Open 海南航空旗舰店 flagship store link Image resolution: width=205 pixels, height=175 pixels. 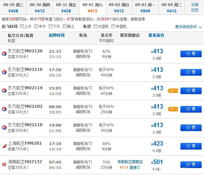pyautogui.click(x=130, y=162)
